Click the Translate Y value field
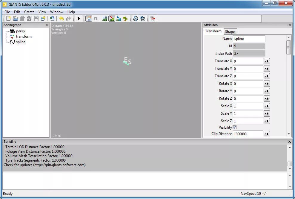Screen dimensions: 295x199 [x=248, y=69]
